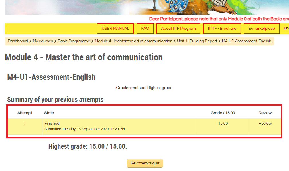Click the Attempt column header
The height and width of the screenshot is (171, 289).
[x=25, y=113]
